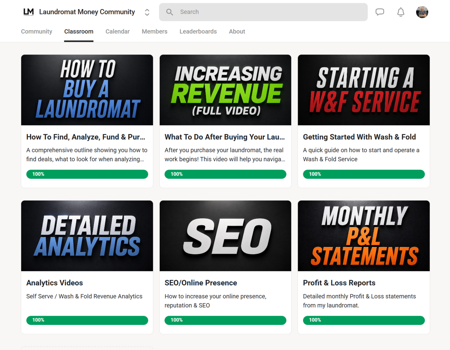450x350 pixels.
Task: Click the LM community logo
Action: point(28,12)
